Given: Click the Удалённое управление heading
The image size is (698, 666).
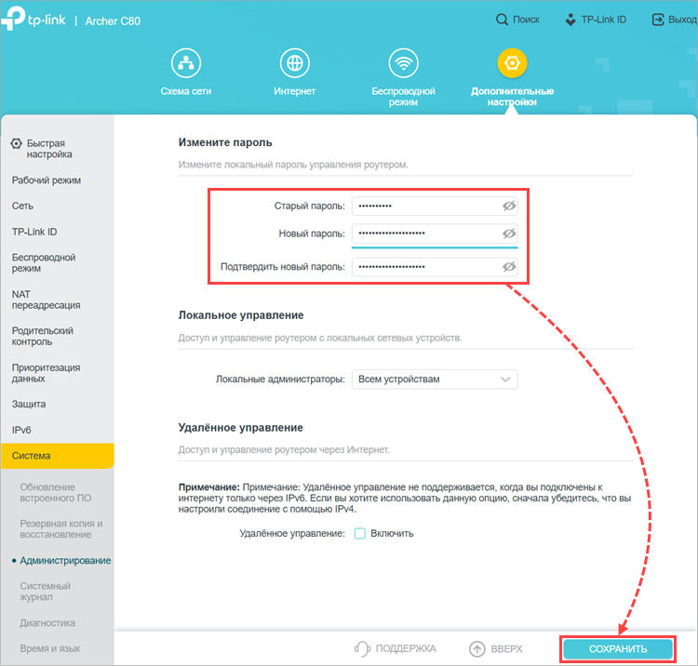Looking at the screenshot, I should coord(240,428).
